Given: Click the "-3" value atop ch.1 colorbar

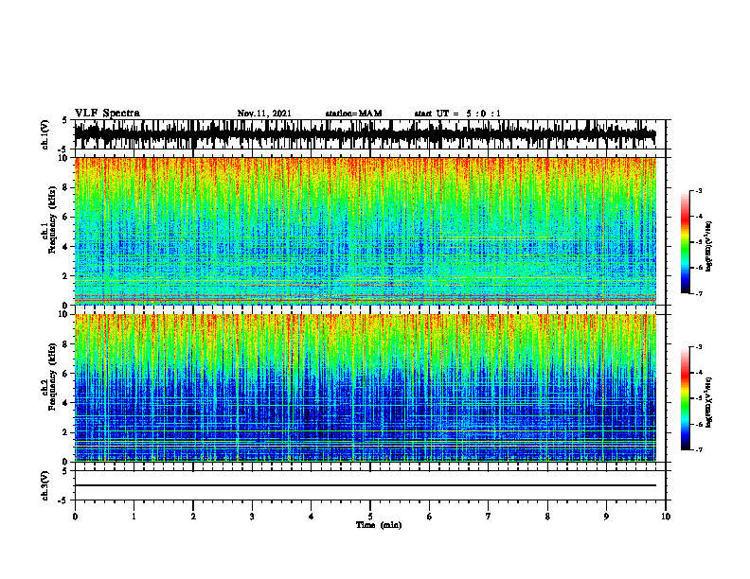Looking at the screenshot, I should [x=699, y=191].
